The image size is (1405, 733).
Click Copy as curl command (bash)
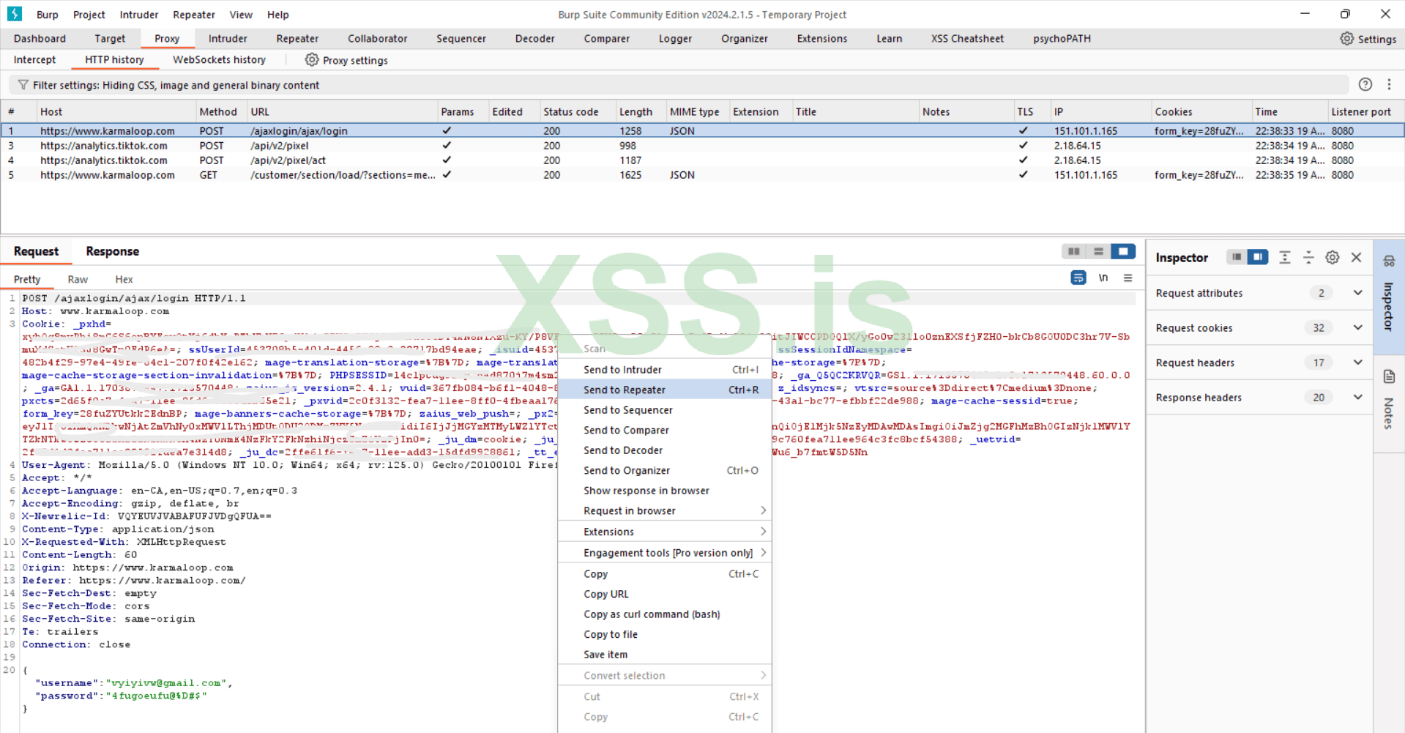point(651,614)
